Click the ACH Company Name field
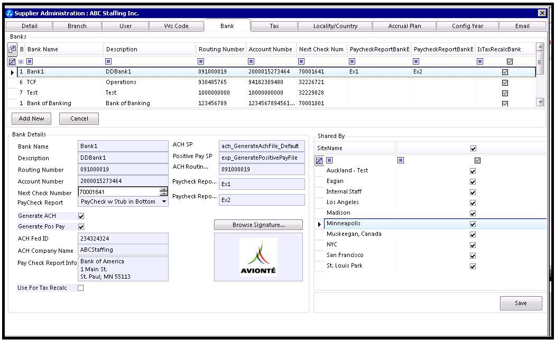Viewport: 555px width, 340px height. pos(123,250)
